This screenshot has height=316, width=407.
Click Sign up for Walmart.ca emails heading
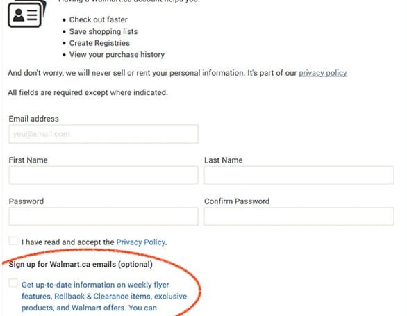click(81, 264)
